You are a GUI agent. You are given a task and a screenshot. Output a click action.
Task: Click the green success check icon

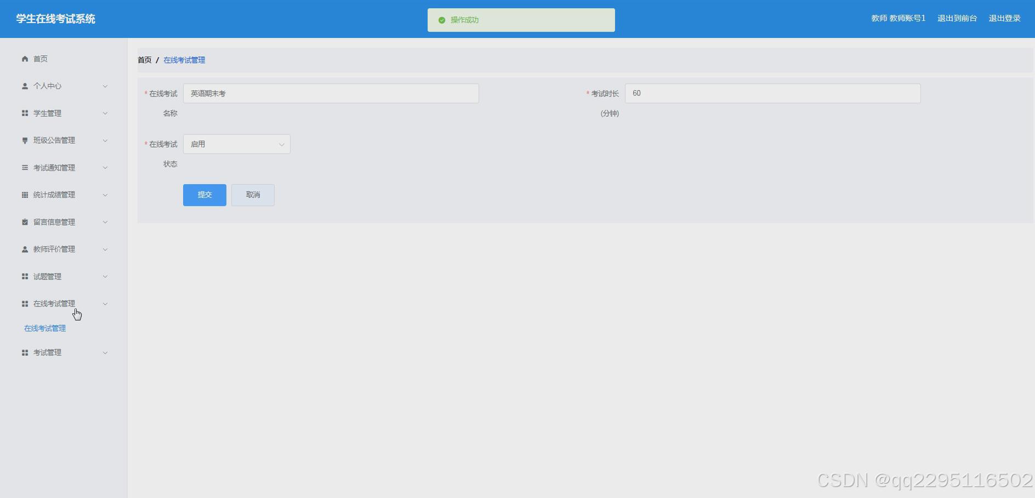click(442, 20)
